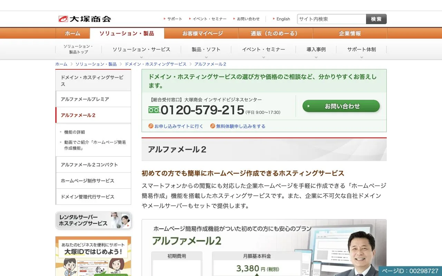Viewport: 442px width, 276px height.
Task: Expand the ソリューション・サービス submenu
Action: coord(141,50)
